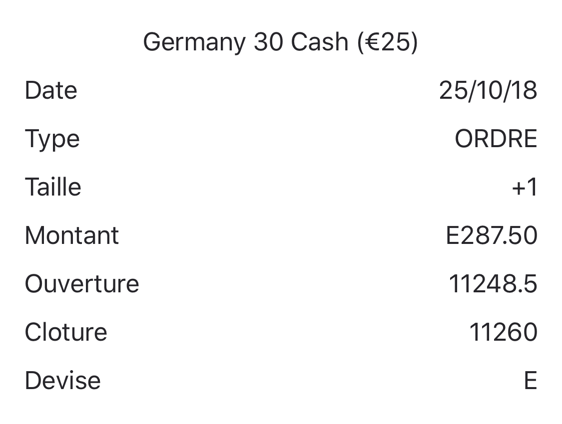Tap the (€25) text in title
Screen dimensions: 562x424
click(x=388, y=42)
